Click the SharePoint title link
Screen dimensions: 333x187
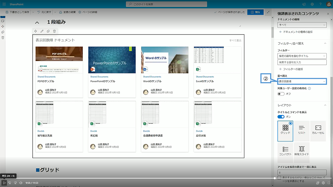(16, 4)
